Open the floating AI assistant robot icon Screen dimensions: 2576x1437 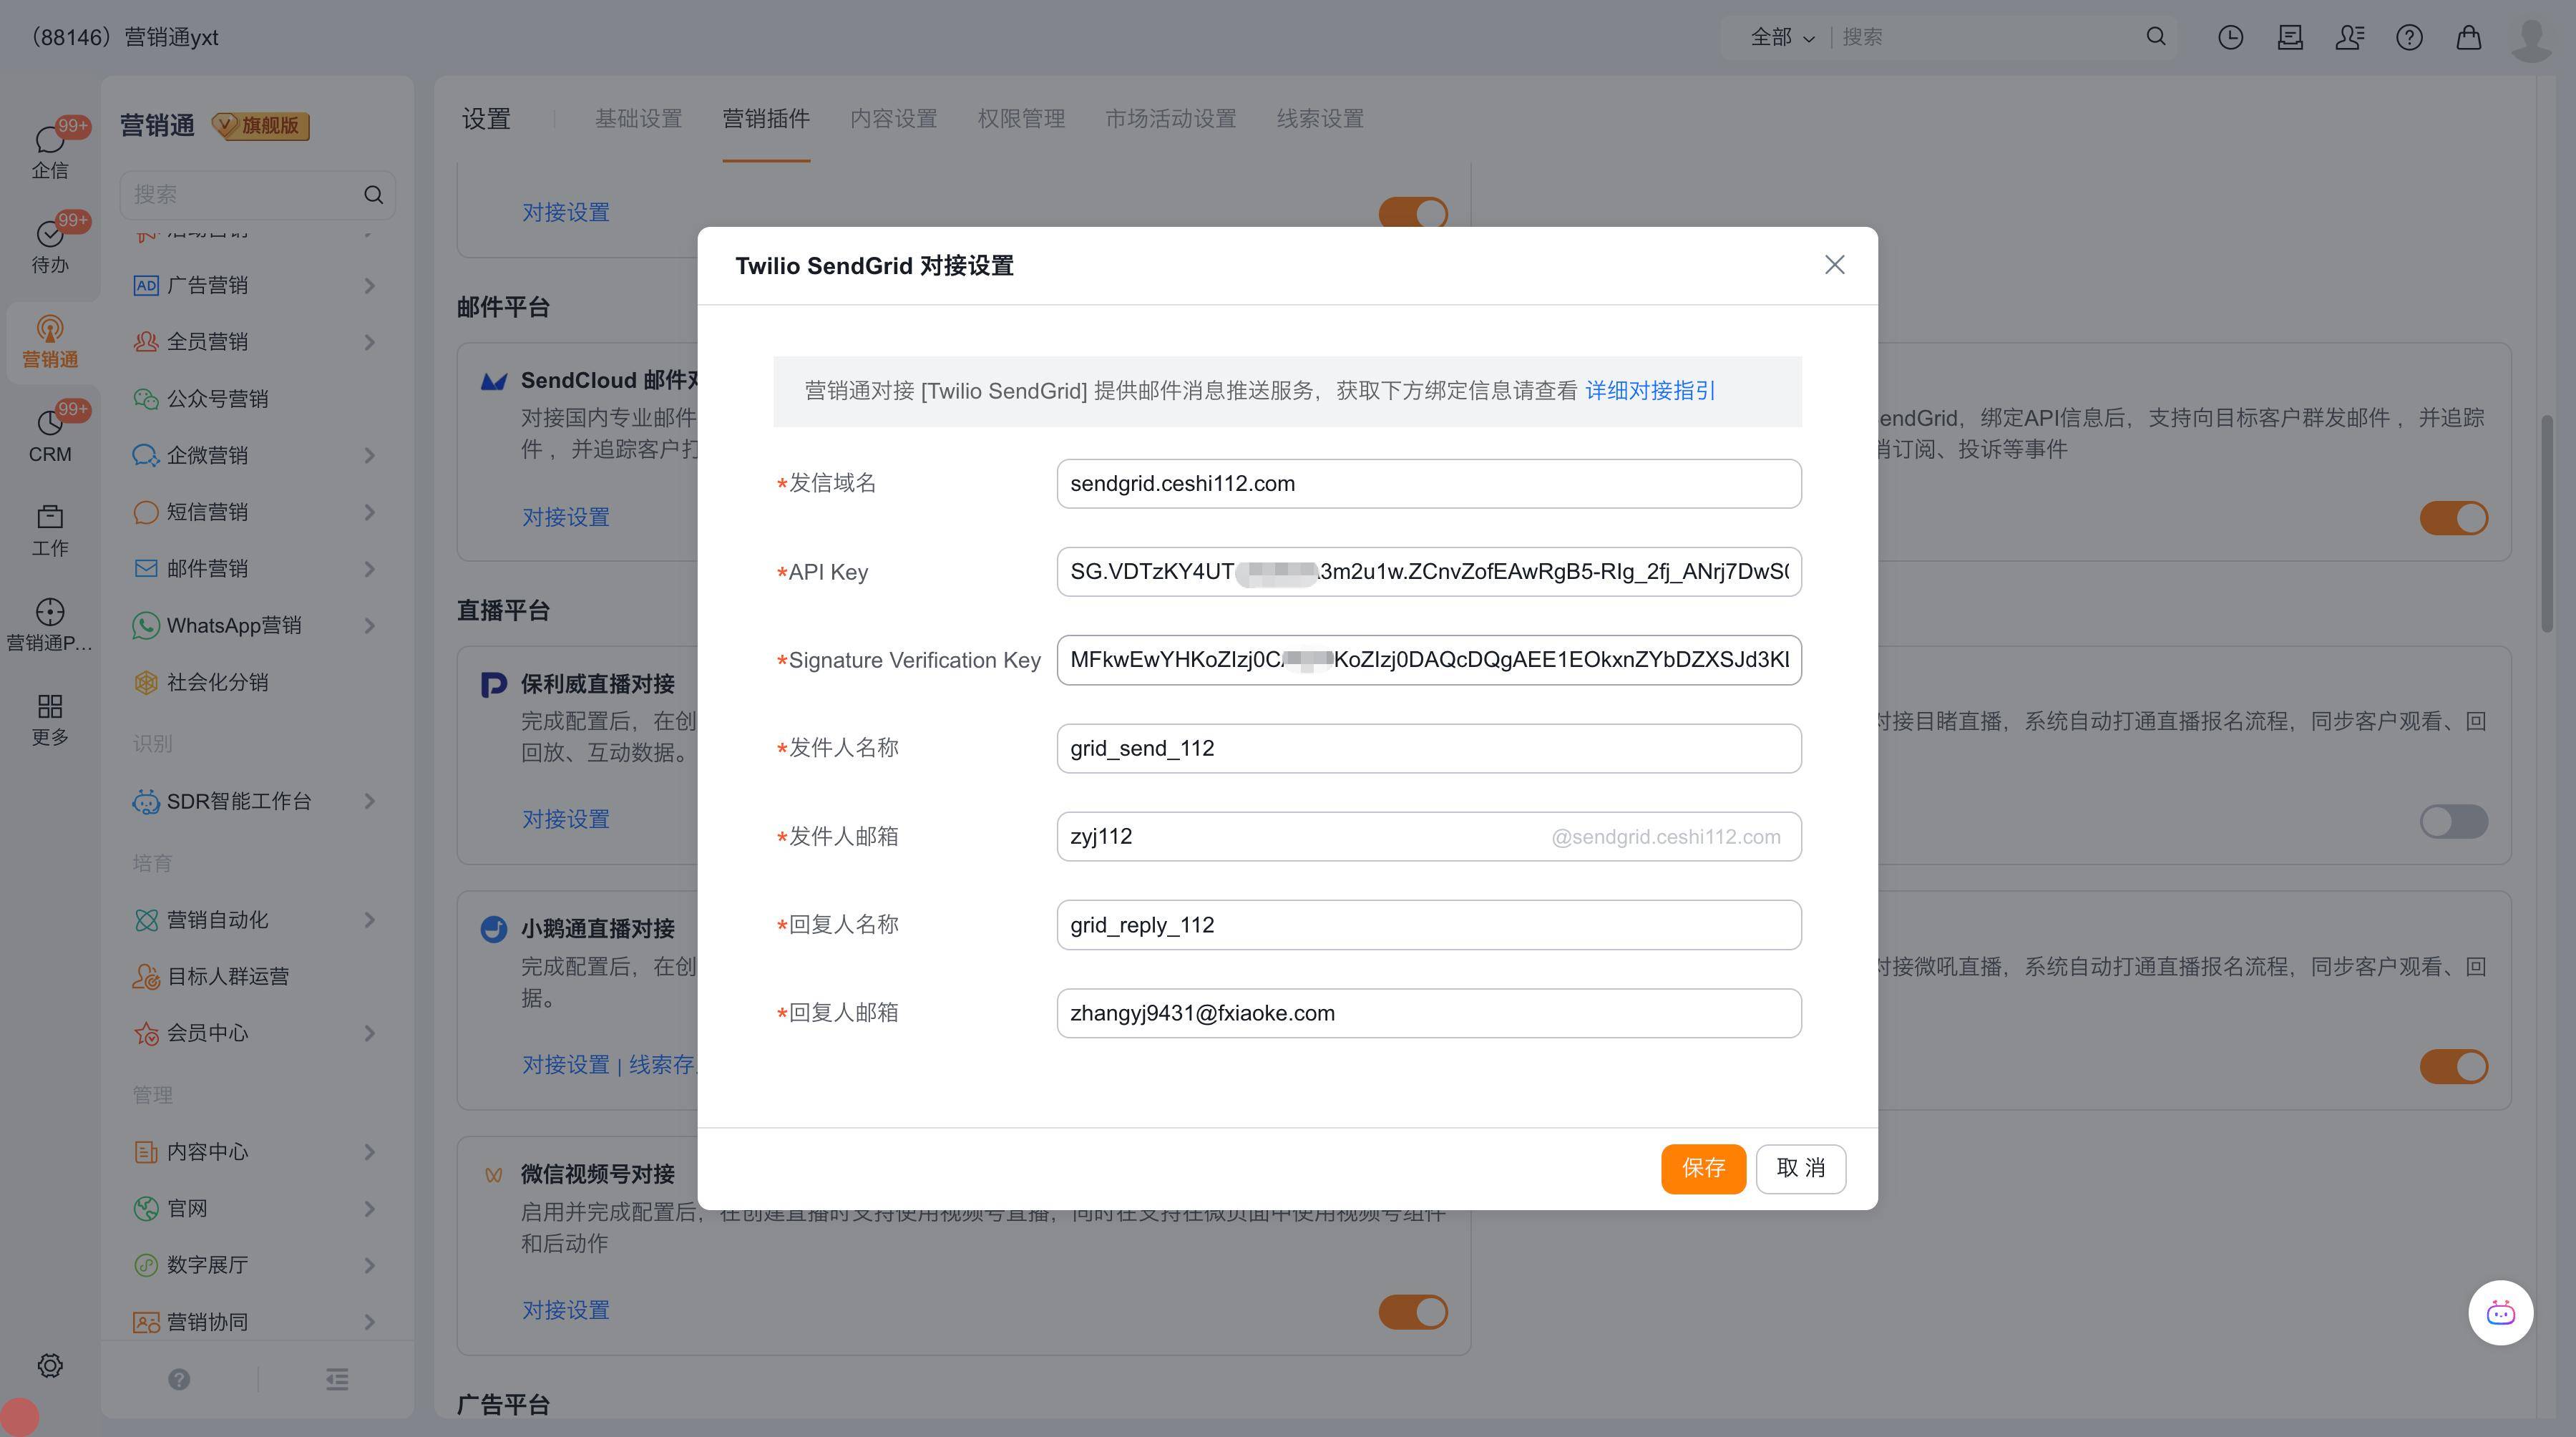[2500, 1312]
